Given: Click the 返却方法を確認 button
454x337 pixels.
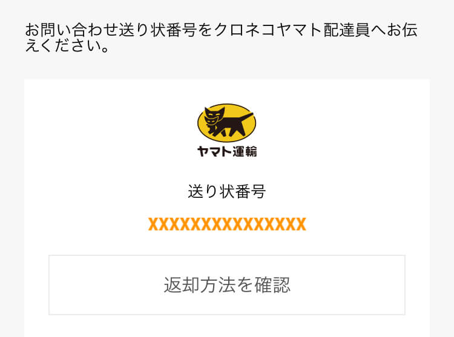Looking at the screenshot, I should [x=227, y=285].
